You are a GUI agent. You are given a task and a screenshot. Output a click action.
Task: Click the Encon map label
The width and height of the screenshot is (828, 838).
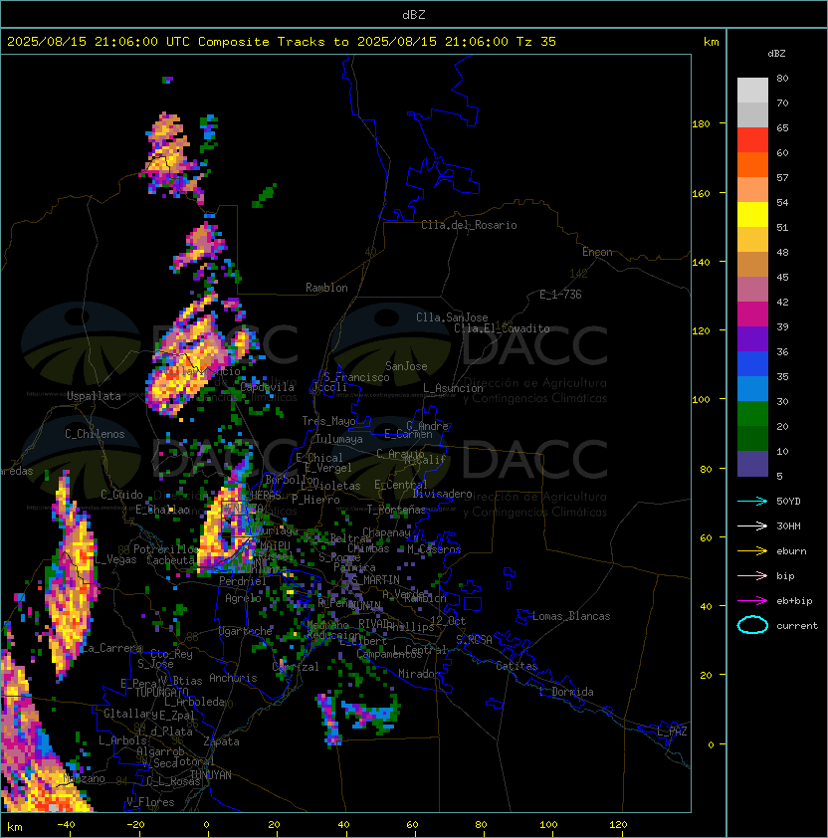597,252
